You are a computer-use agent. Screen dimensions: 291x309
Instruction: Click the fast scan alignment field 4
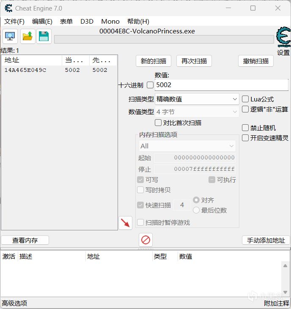(x=182, y=205)
